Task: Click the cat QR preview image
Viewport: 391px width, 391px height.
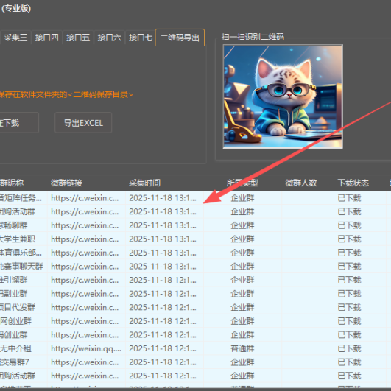Action: point(283,96)
